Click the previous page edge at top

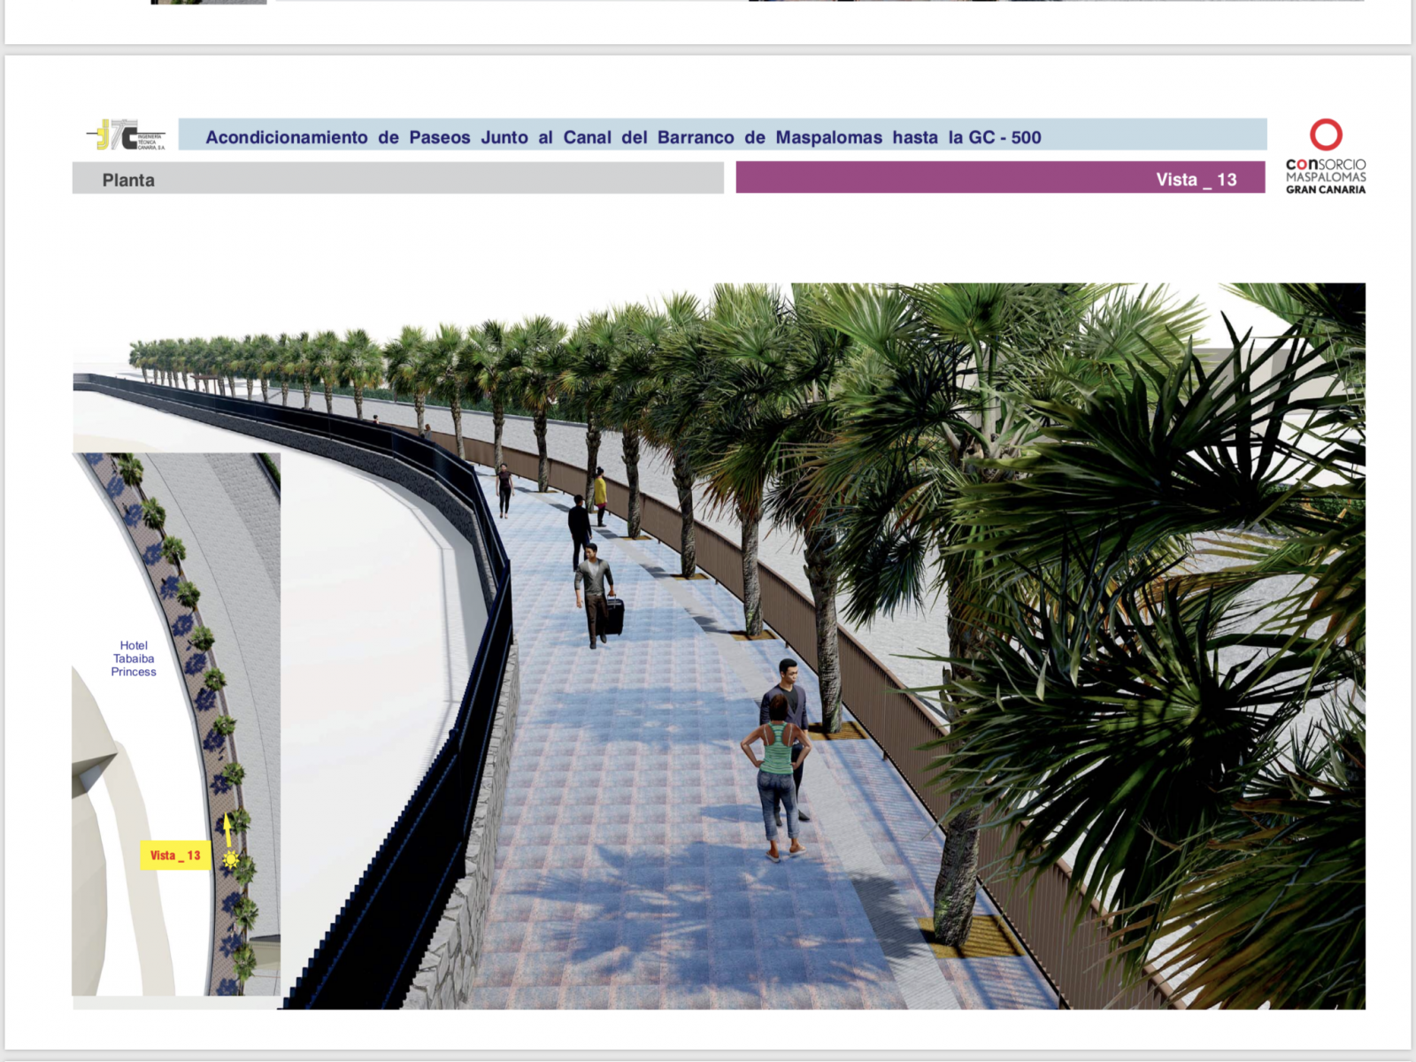708,21
